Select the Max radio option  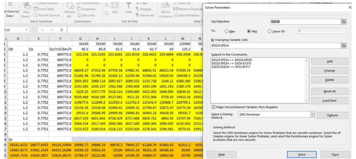[x=229, y=31]
